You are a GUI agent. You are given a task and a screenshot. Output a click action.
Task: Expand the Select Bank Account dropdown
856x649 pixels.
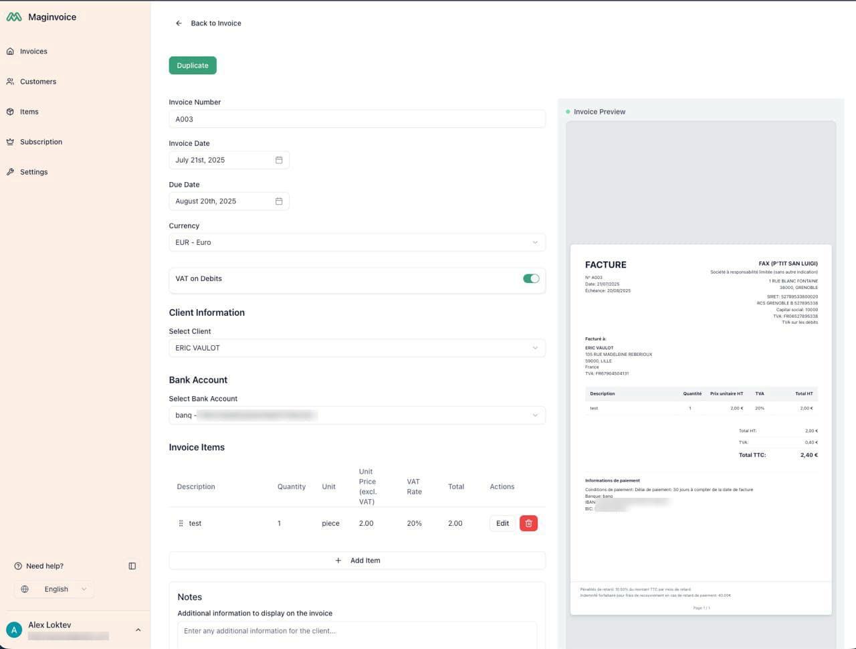point(357,415)
